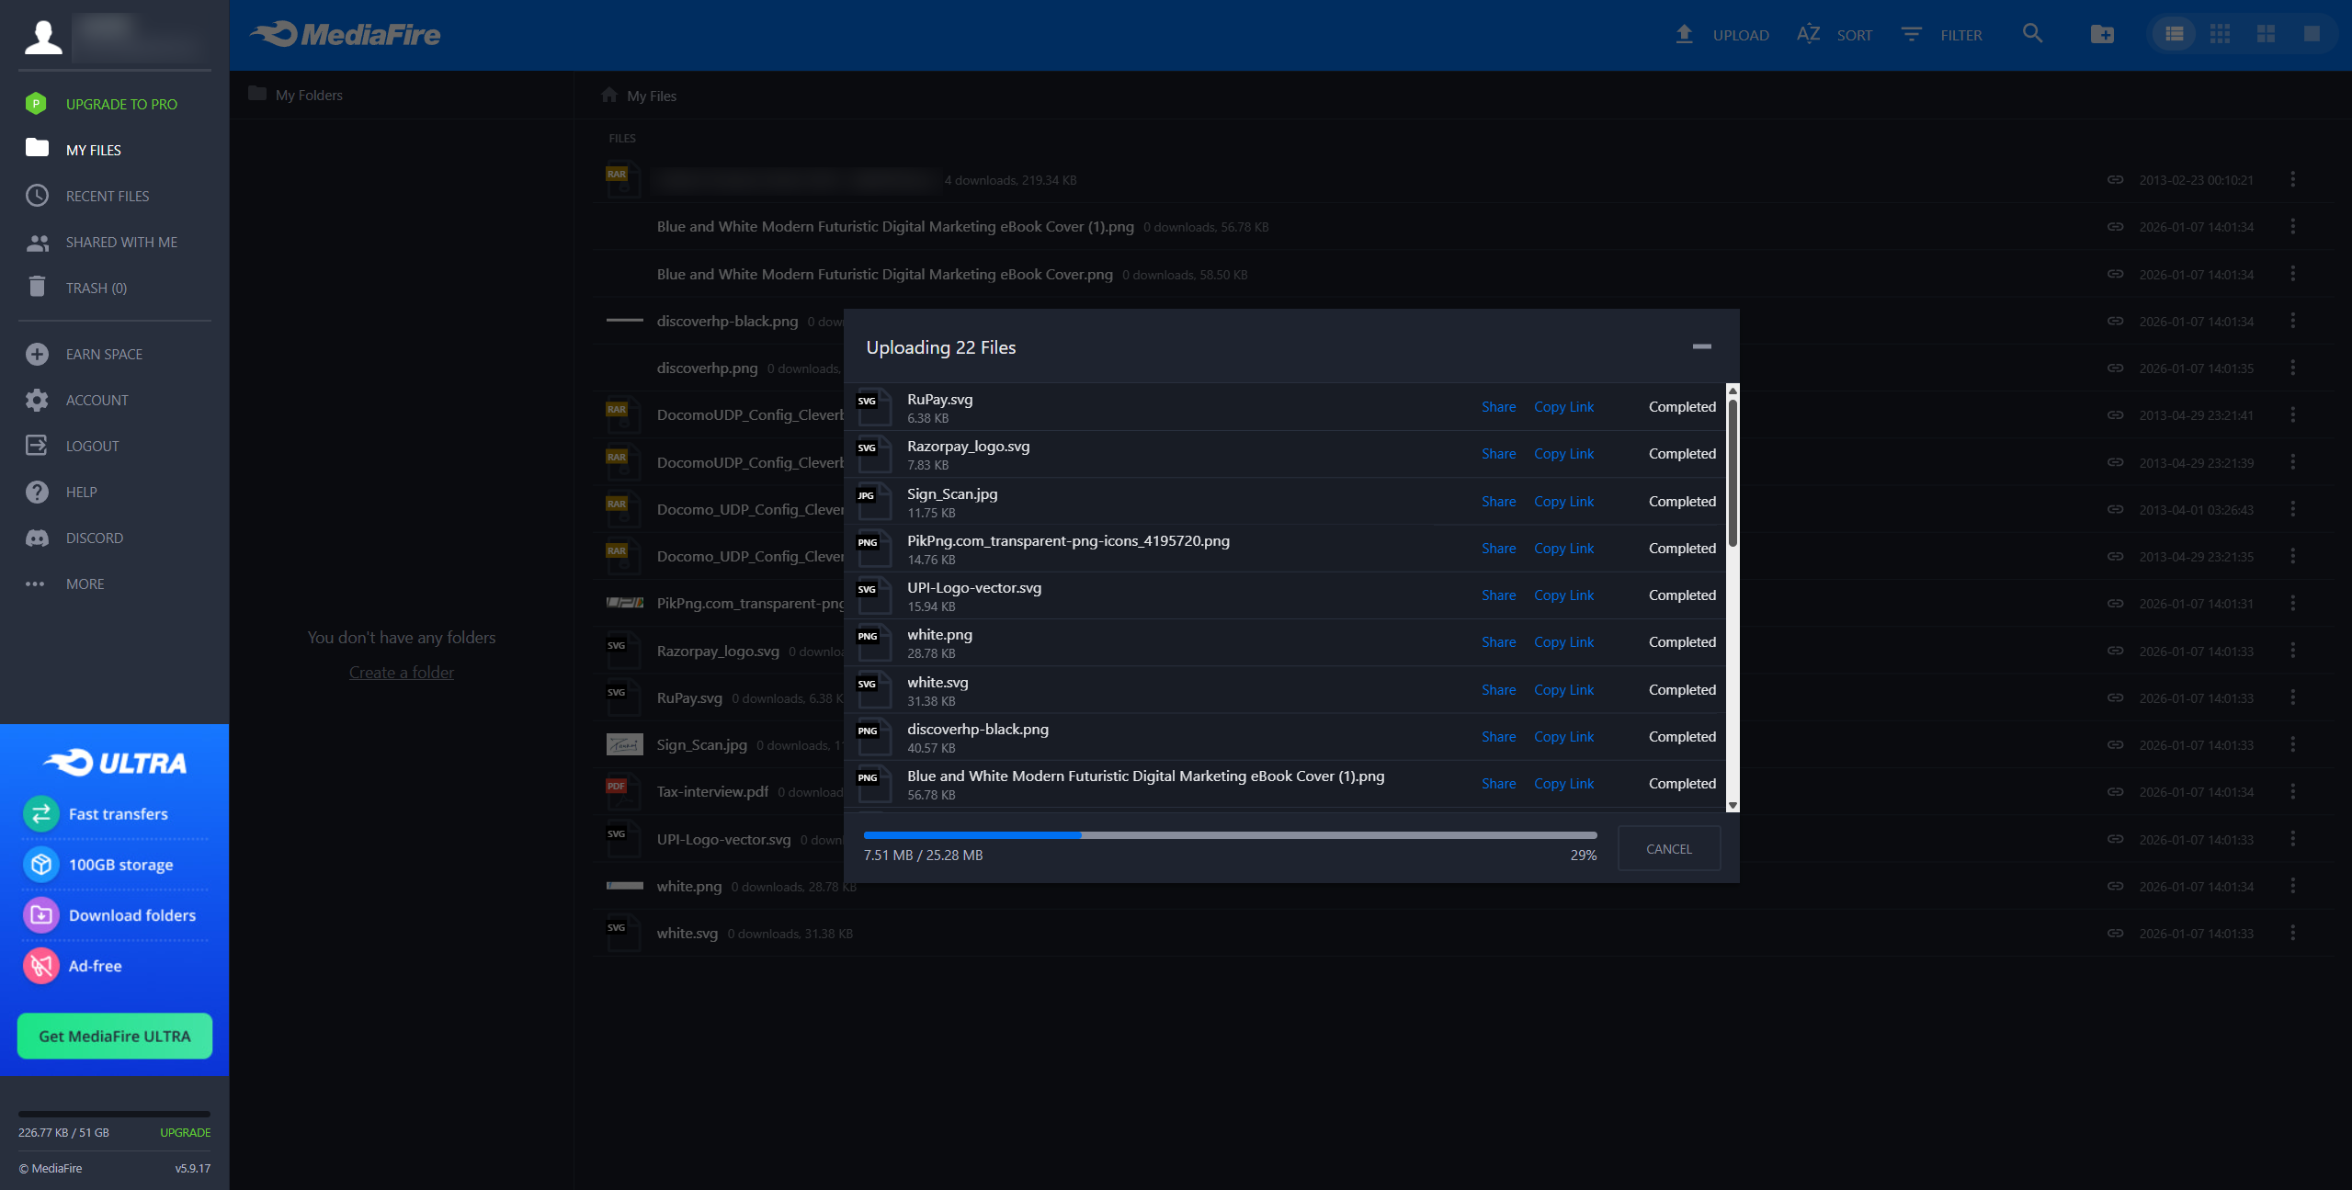Open Recent Files from the sidebar
The height and width of the screenshot is (1190, 2352).
tap(108, 196)
